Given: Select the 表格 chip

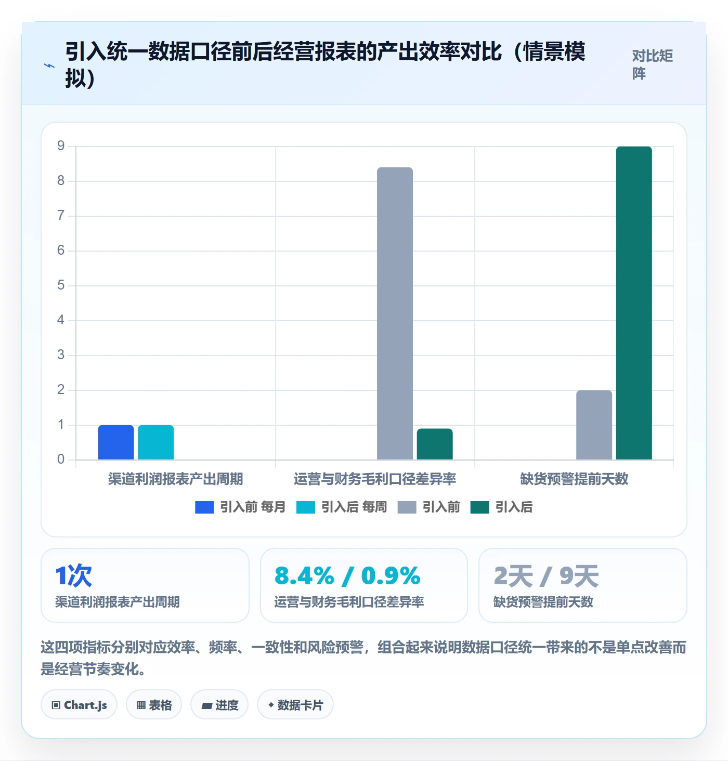Looking at the screenshot, I should [x=154, y=705].
